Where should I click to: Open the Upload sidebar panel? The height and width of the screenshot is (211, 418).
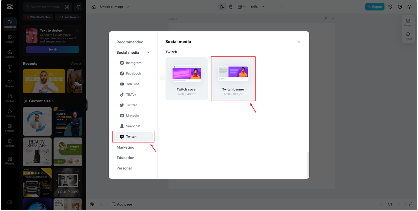click(10, 54)
